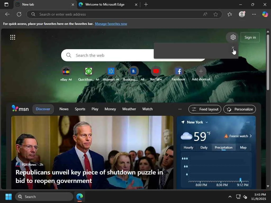Open the YouTube shortcut tile

coord(156,74)
